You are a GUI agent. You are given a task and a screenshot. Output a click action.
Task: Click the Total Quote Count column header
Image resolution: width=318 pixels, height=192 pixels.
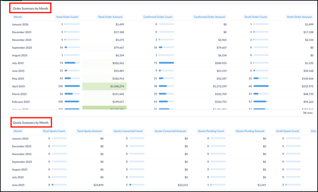click(x=54, y=131)
